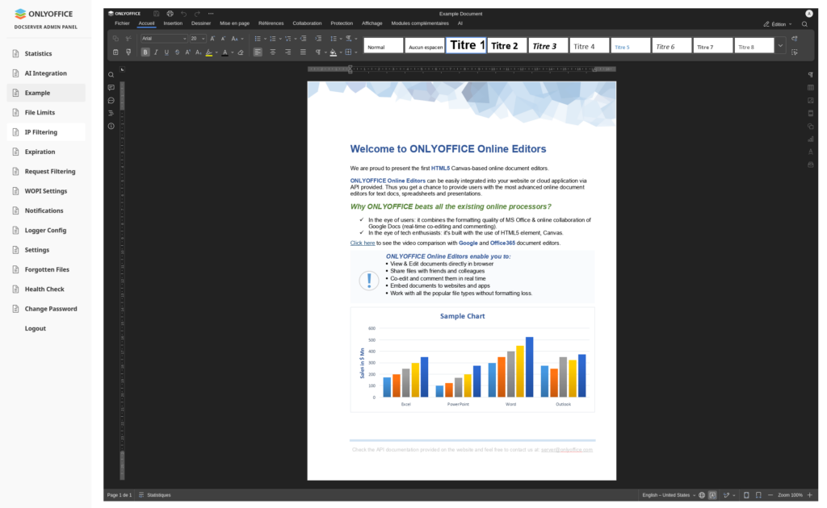Open the Insertion ribbon tab
This screenshot has height=508, width=827.
pyautogui.click(x=173, y=23)
